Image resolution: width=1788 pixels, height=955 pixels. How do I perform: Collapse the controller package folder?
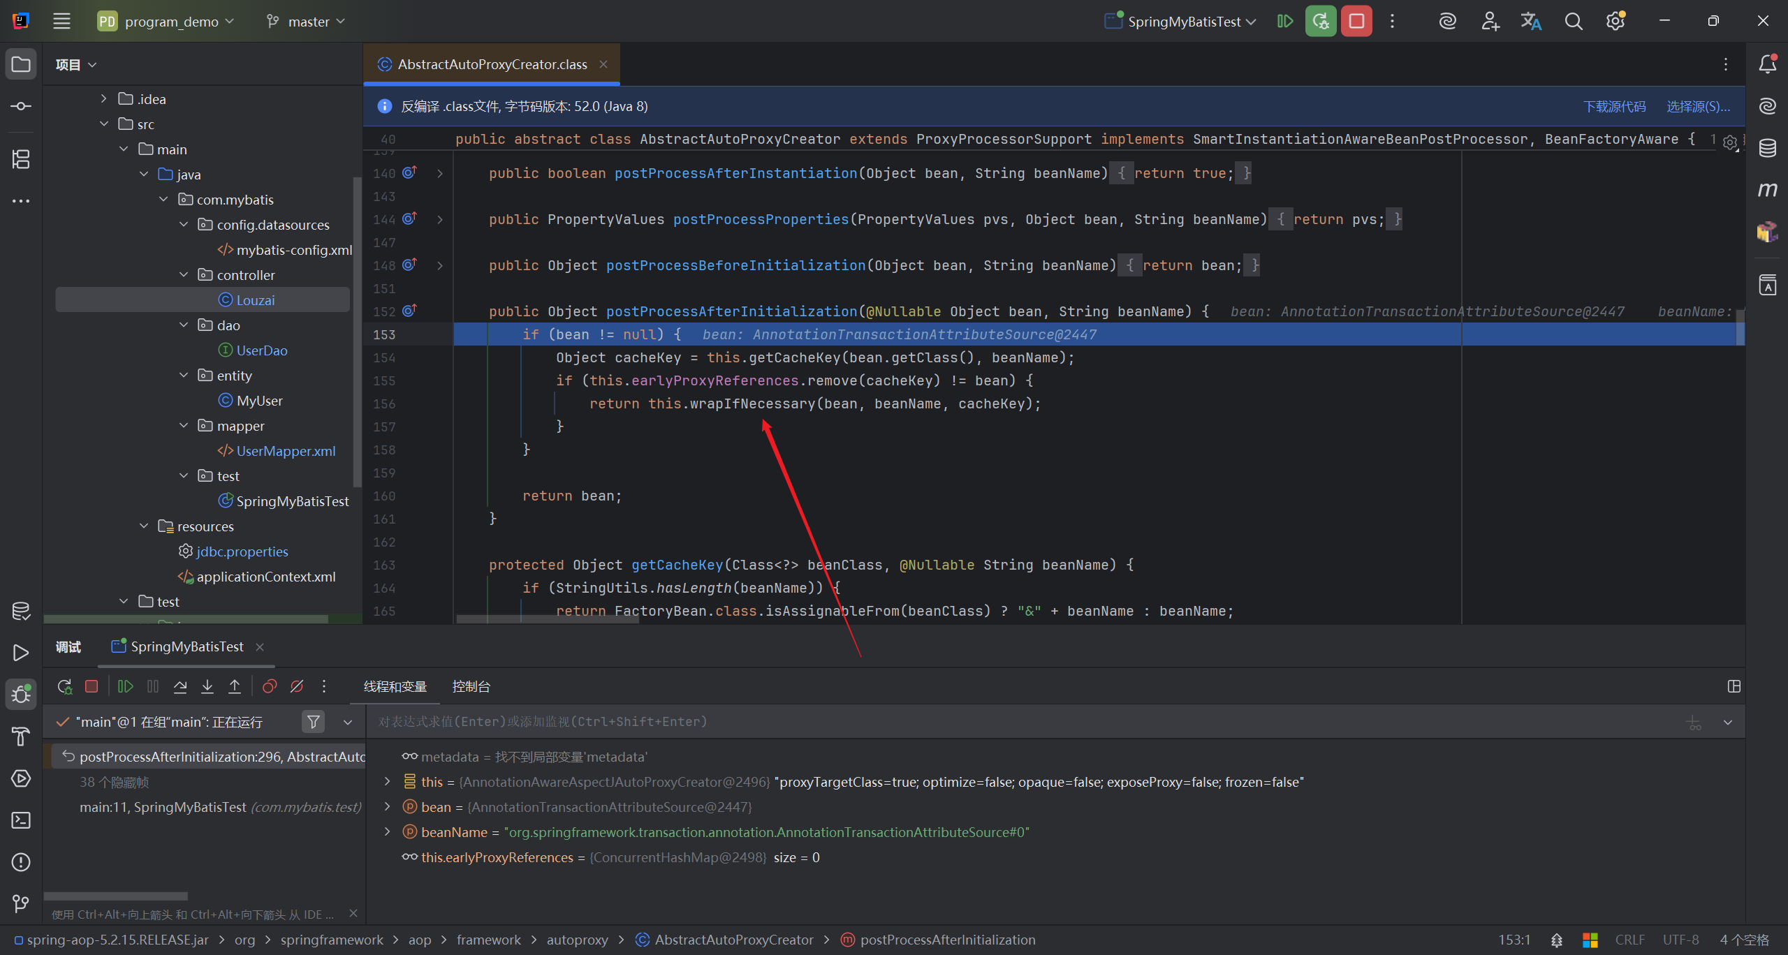point(184,275)
